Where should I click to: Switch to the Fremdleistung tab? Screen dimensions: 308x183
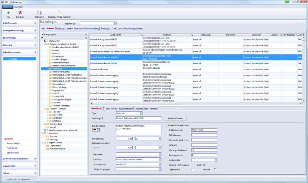pos(92,28)
